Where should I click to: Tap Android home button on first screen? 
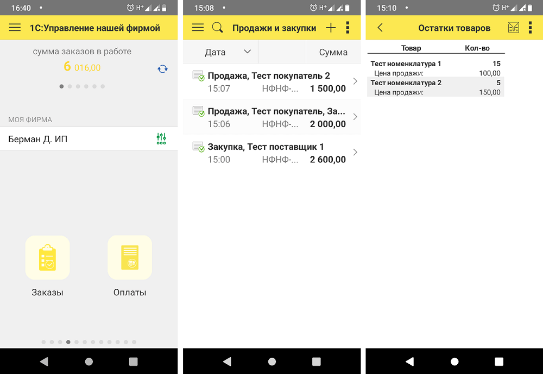pyautogui.click(x=89, y=362)
